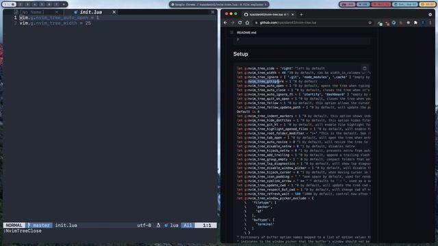Click the nvim_tree_auto_close code line

click(x=303, y=90)
